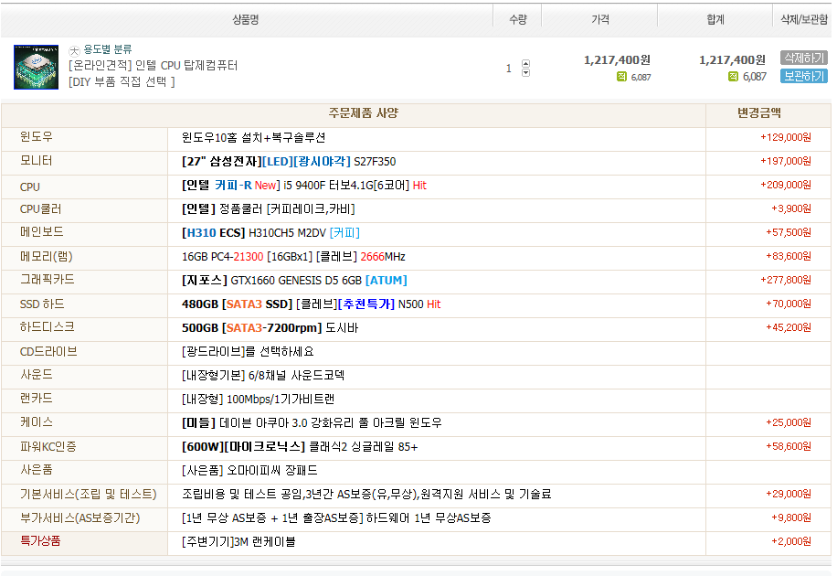Click the +29,000원 price cell
Viewport: 837px width, 576px height.
point(789,494)
